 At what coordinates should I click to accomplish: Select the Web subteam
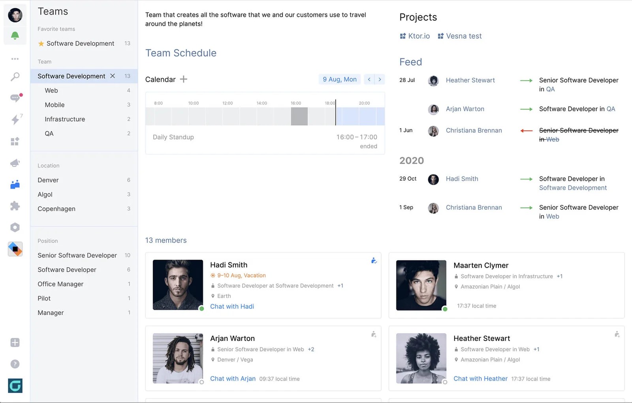(x=84, y=90)
